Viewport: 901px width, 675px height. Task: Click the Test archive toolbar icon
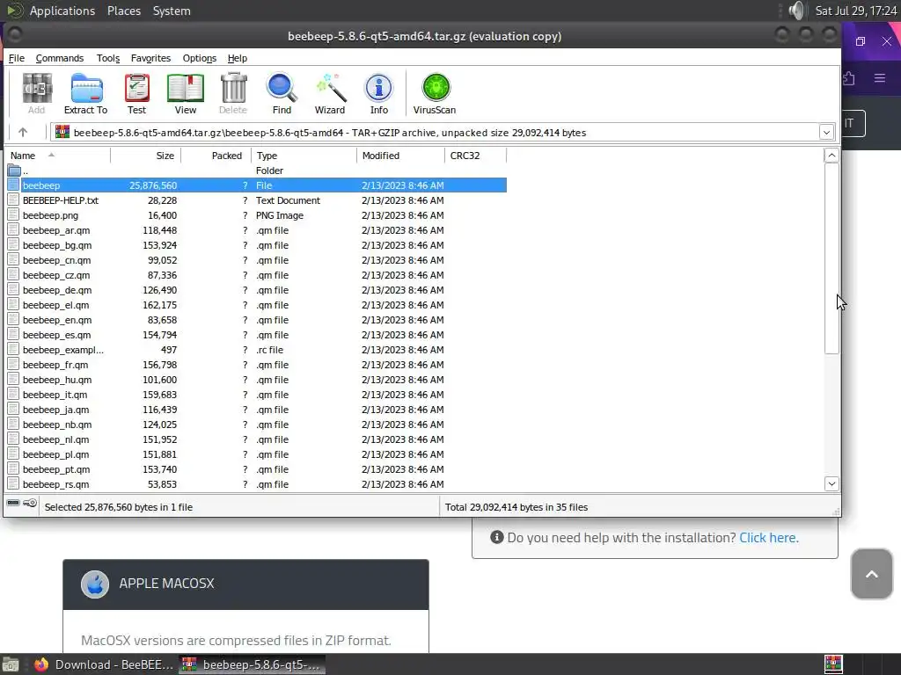(x=136, y=93)
